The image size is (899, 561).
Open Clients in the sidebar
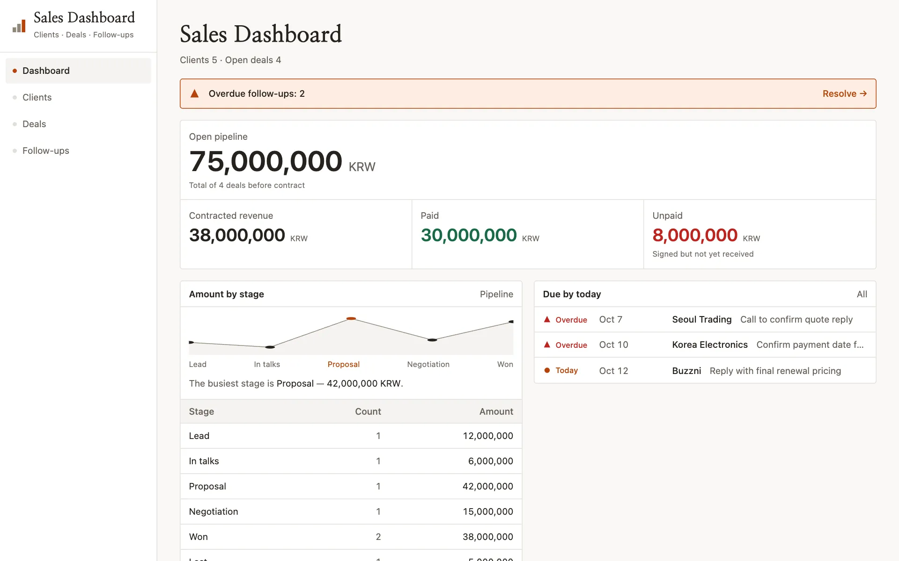pyautogui.click(x=78, y=97)
